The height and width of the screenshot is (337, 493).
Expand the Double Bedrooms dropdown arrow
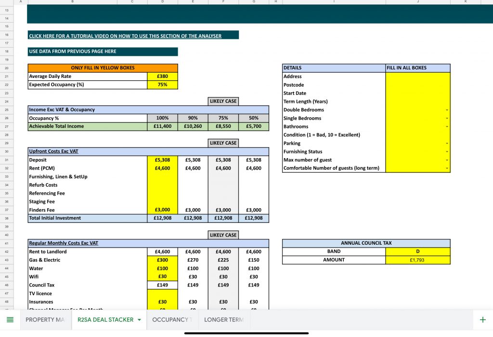pos(447,110)
